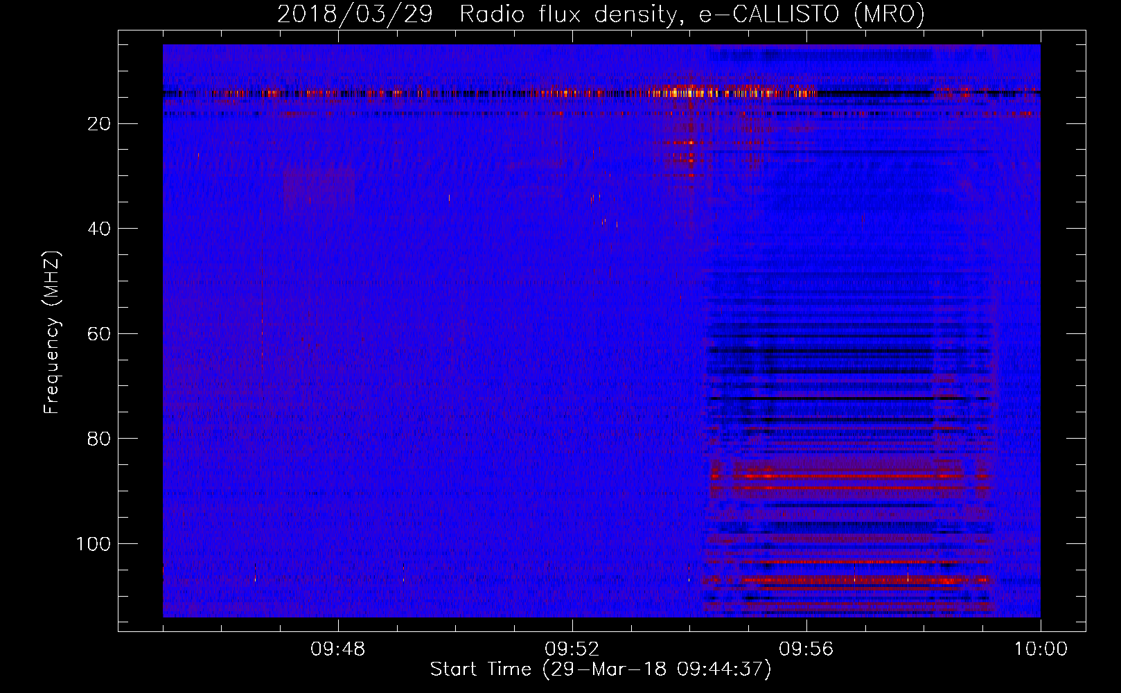
Task: Click the 'Frequency (MHZ)' axis label
Action: 52,332
